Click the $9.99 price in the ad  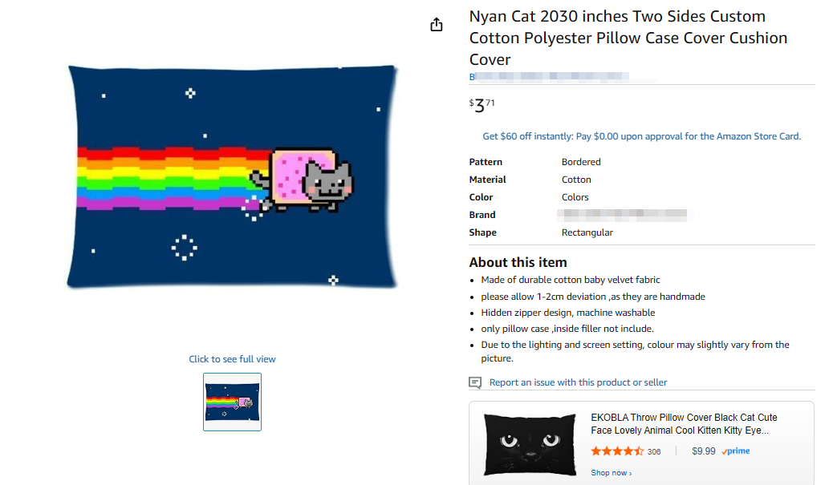(703, 451)
